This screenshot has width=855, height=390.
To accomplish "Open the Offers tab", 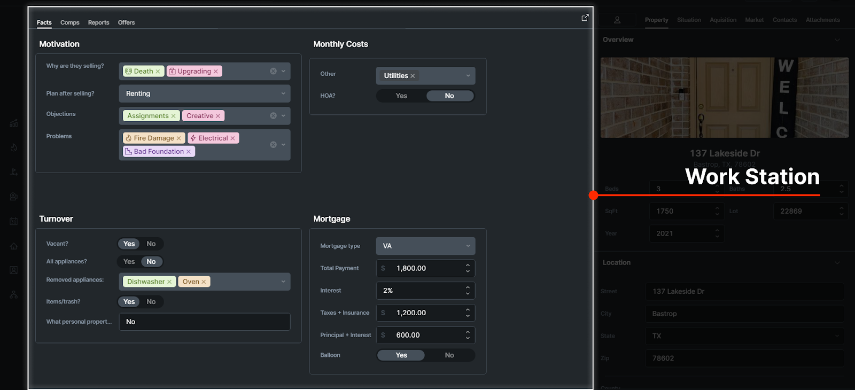I will tap(126, 22).
